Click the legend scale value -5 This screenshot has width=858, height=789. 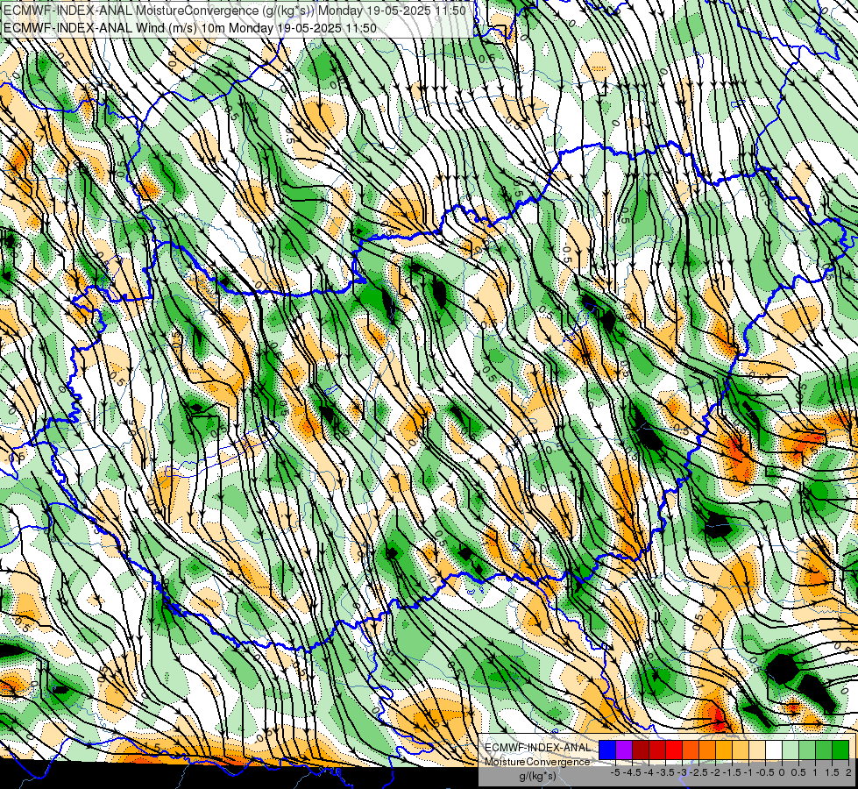[x=615, y=772]
